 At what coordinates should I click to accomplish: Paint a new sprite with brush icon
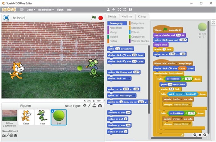pyautogui.click(x=89, y=106)
